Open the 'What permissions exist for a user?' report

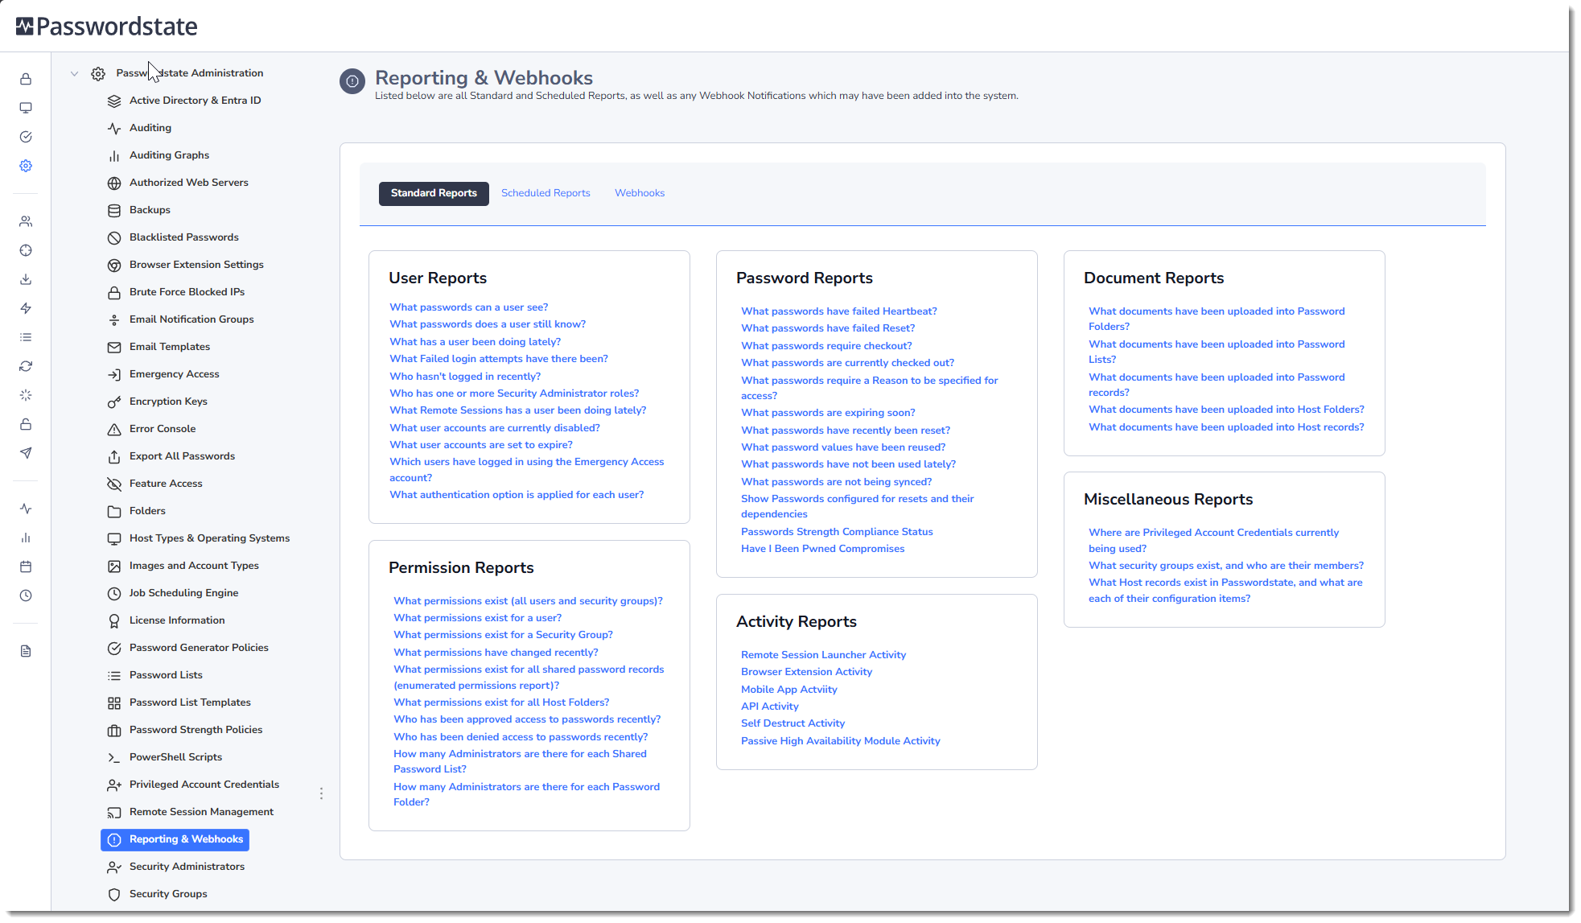tap(478, 618)
